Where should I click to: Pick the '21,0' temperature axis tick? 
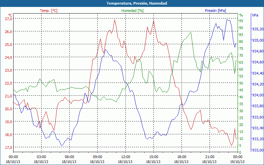point(9,96)
